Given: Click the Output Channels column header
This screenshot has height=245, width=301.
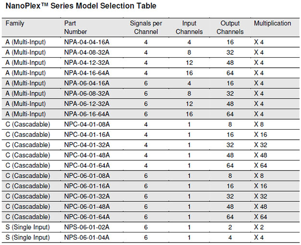Looking at the screenshot, I should tap(230, 28).
